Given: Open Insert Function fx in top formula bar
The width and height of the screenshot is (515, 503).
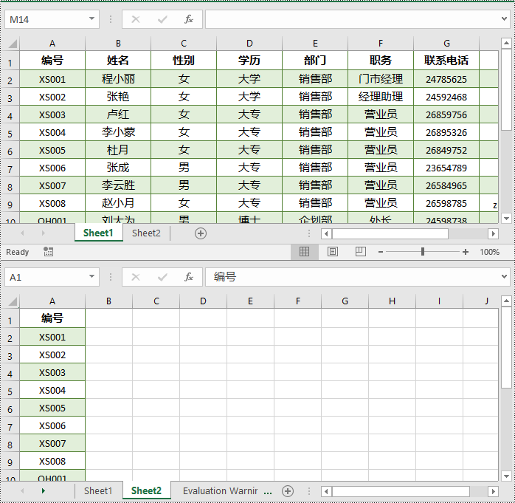Looking at the screenshot, I should 189,19.
